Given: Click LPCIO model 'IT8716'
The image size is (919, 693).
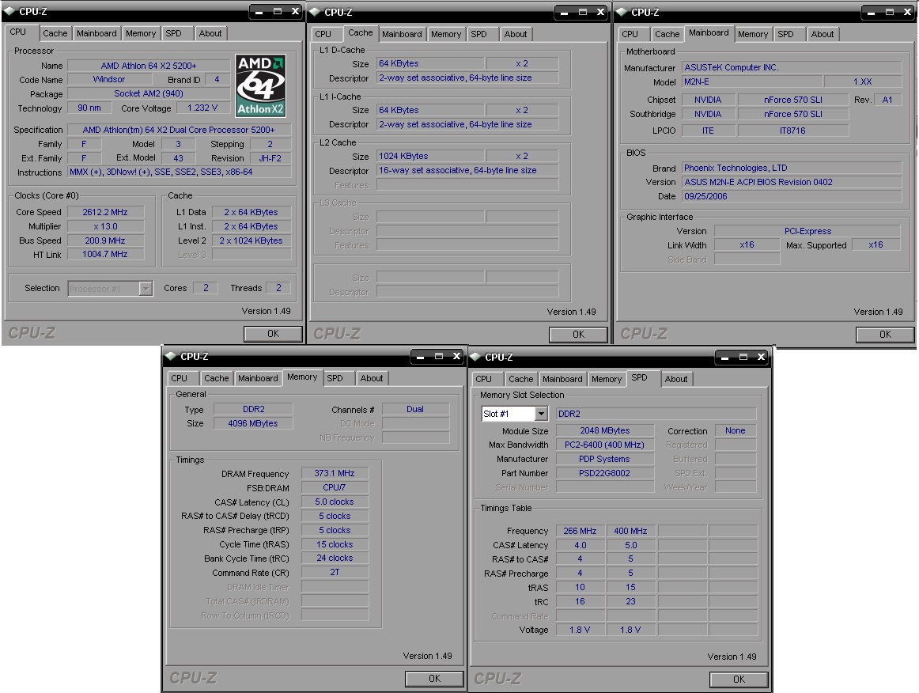Looking at the screenshot, I should click(x=793, y=131).
